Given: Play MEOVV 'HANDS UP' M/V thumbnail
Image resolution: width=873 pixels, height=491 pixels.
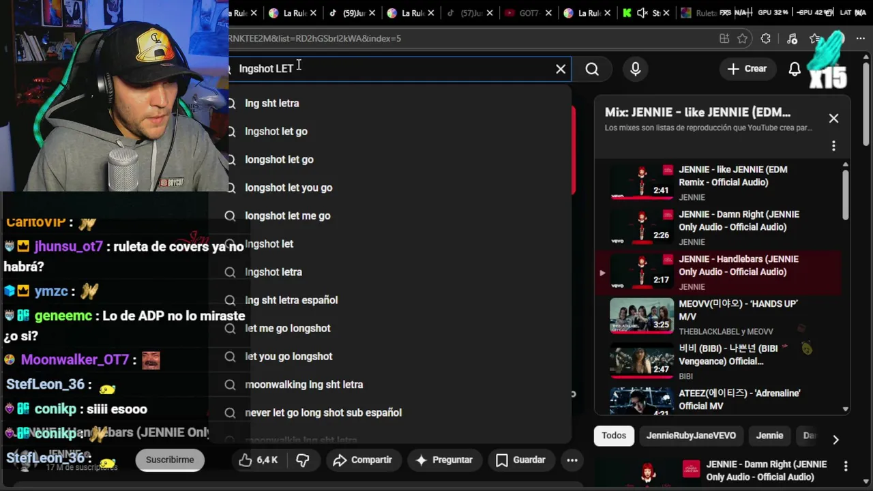Looking at the screenshot, I should coord(642,316).
